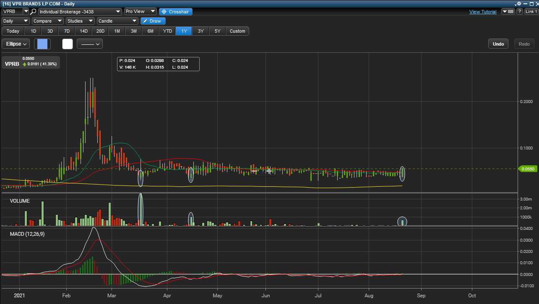Click the VOLUME panel label
The width and height of the screenshot is (539, 304).
pyautogui.click(x=20, y=201)
